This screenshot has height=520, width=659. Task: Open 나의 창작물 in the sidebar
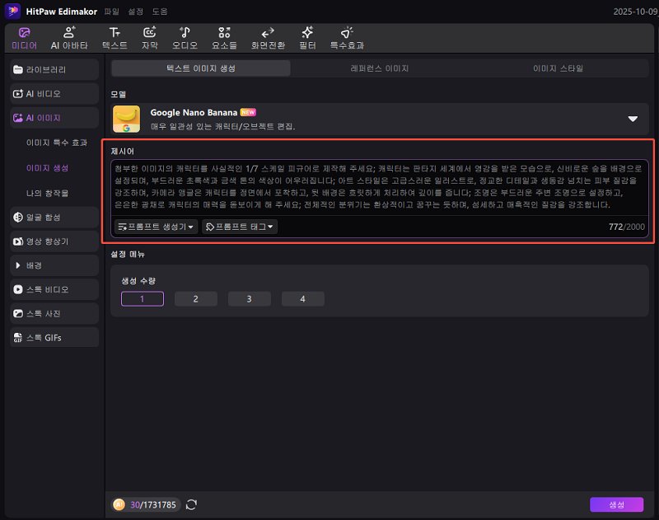[x=49, y=192]
